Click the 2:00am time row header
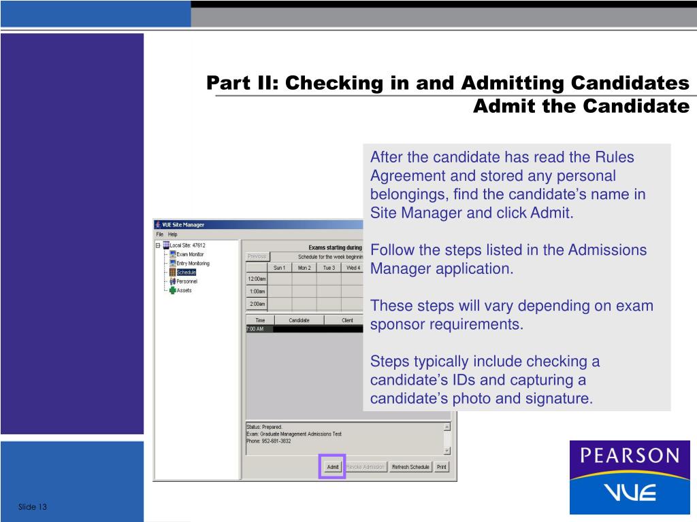The image size is (697, 522). pyautogui.click(x=257, y=304)
